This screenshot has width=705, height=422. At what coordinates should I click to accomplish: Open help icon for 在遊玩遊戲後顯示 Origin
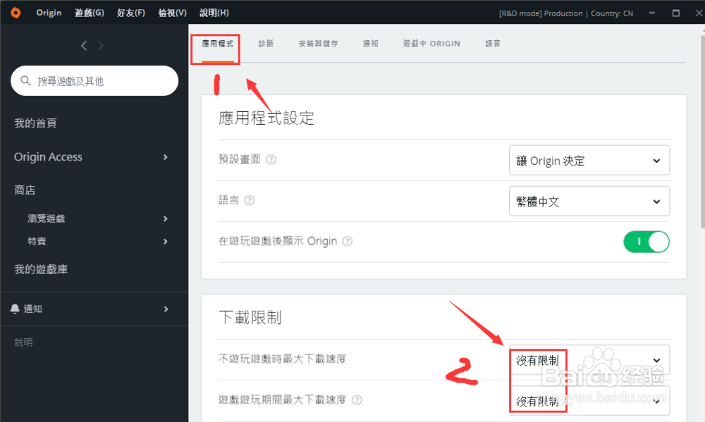(x=347, y=242)
